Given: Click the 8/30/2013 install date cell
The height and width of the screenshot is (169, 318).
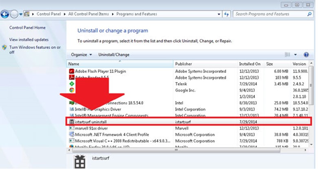Looking at the screenshot, I should click(248, 103).
